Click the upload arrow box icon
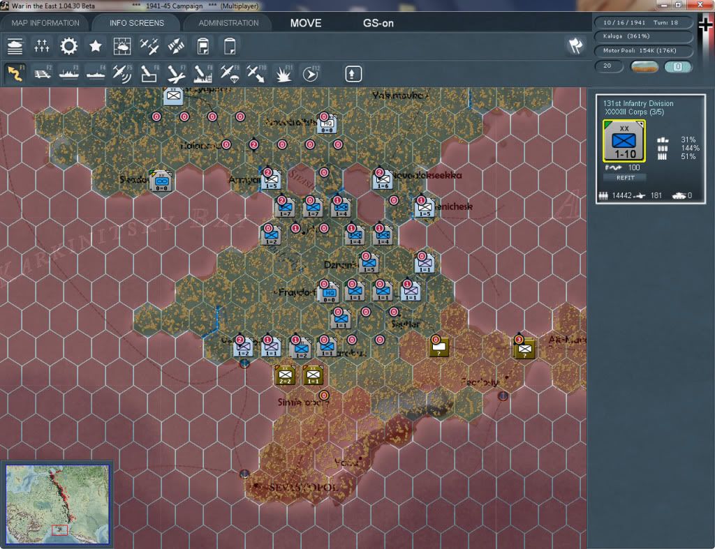 353,74
